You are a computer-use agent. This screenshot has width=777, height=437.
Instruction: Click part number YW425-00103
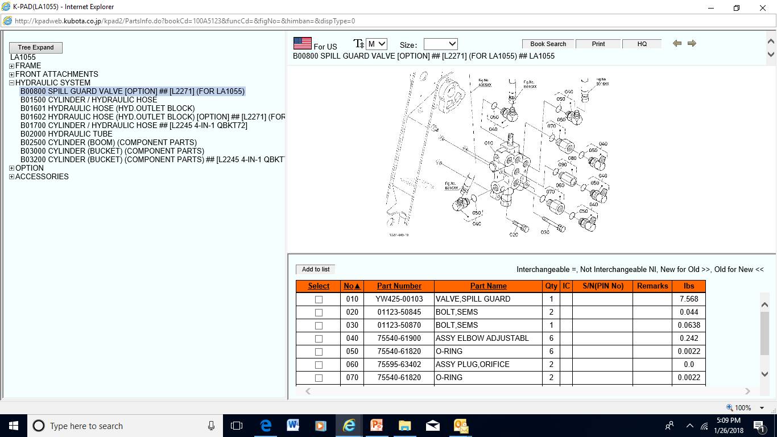[399, 299]
